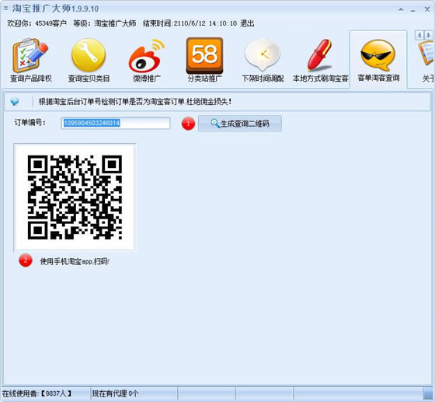Click the 使用手机淘宝app,扫码! instruction text
Viewport: 435px width, 402px height.
click(x=75, y=261)
